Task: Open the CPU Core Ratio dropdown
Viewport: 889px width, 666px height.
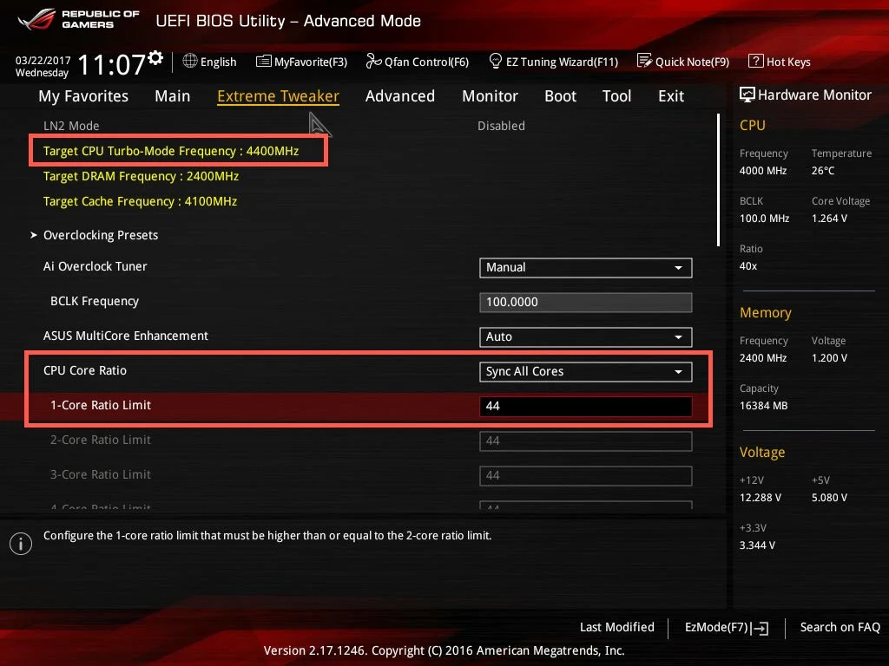Action: point(585,371)
